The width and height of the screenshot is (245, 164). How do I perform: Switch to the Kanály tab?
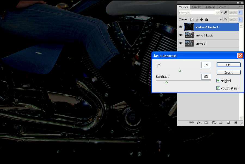[196, 7]
